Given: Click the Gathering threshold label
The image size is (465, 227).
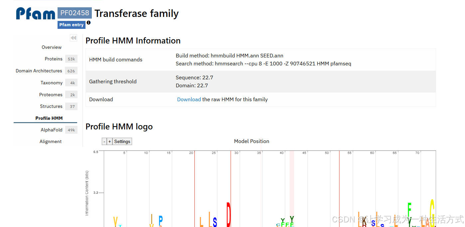Looking at the screenshot, I should pyautogui.click(x=113, y=81).
